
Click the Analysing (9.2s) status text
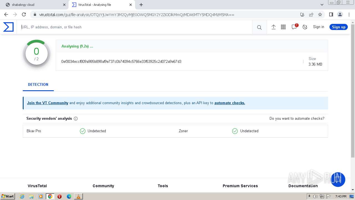(77, 46)
